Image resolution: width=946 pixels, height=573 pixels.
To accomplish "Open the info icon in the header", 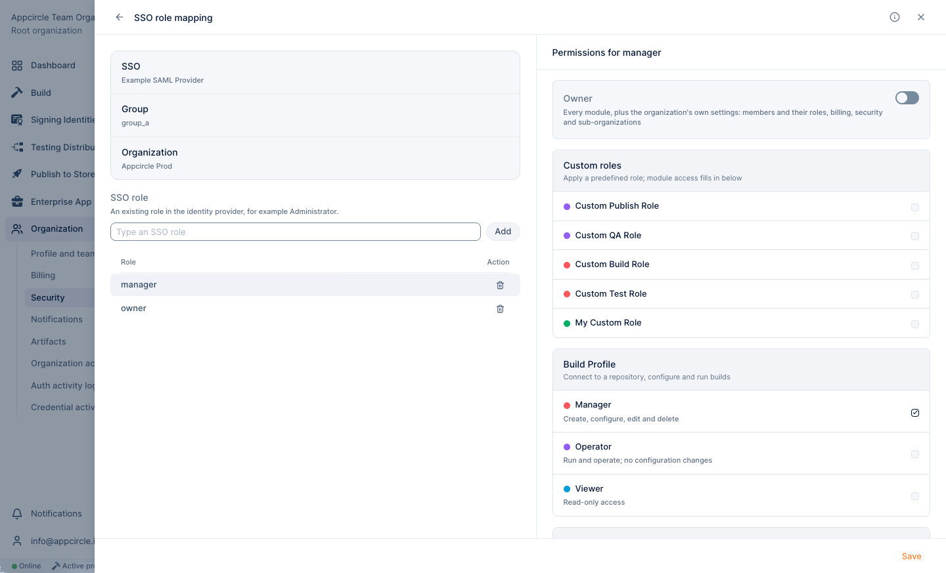I will (x=895, y=17).
